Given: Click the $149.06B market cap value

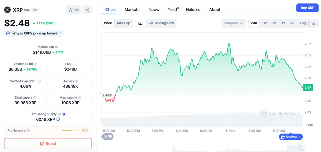Looking at the screenshot, I should coord(42,52).
